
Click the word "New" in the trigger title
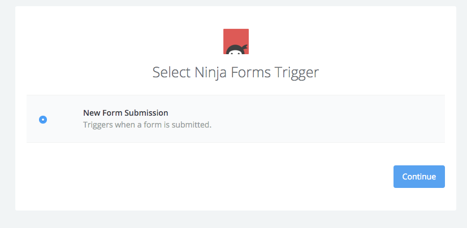[x=91, y=113]
